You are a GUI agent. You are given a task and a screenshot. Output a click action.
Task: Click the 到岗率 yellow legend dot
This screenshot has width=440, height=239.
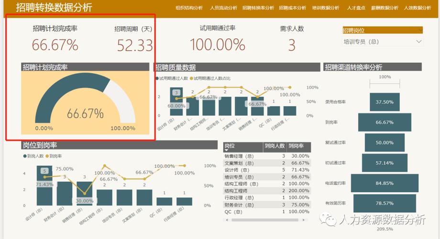click(47, 156)
